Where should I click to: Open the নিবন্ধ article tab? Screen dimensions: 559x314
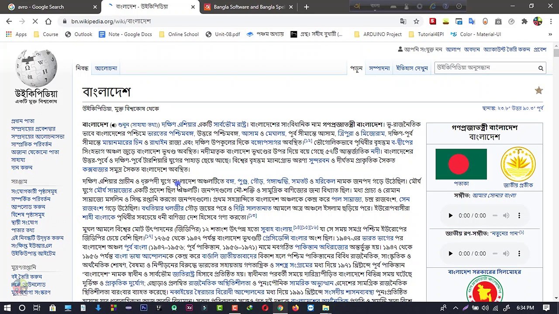(82, 68)
